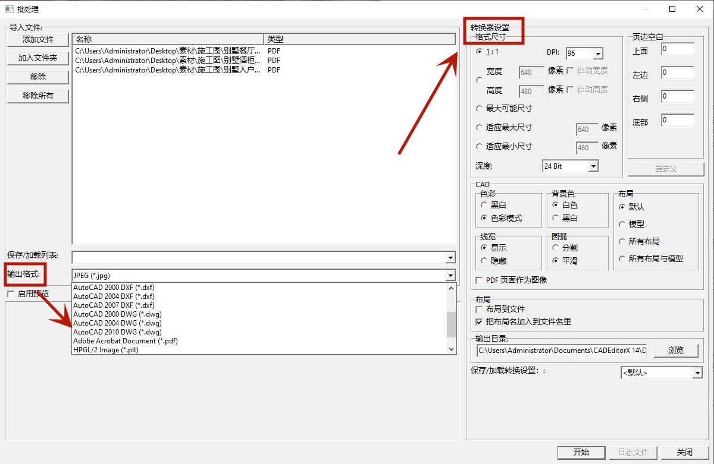Click the 移除 button
This screenshot has width=714, height=464.
(38, 77)
